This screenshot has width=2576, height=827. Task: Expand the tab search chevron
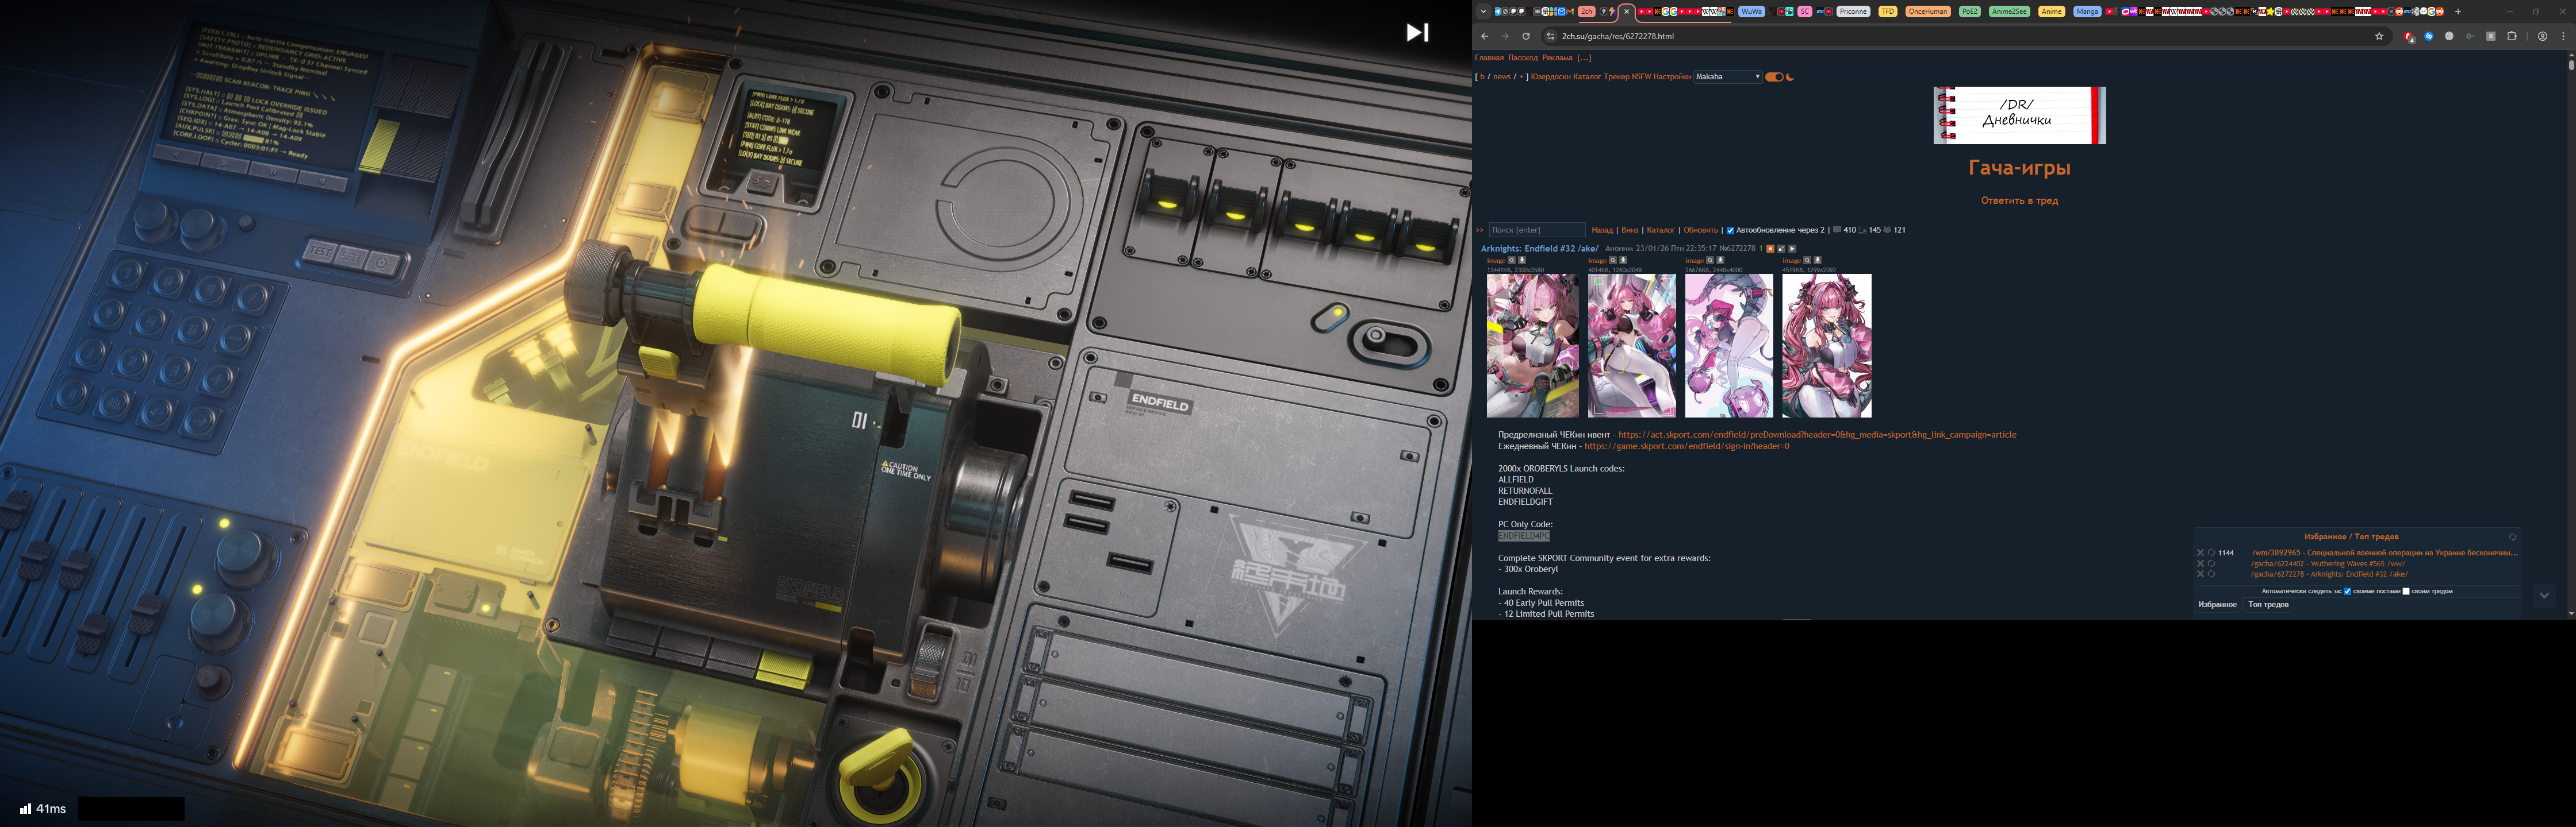coord(1483,12)
